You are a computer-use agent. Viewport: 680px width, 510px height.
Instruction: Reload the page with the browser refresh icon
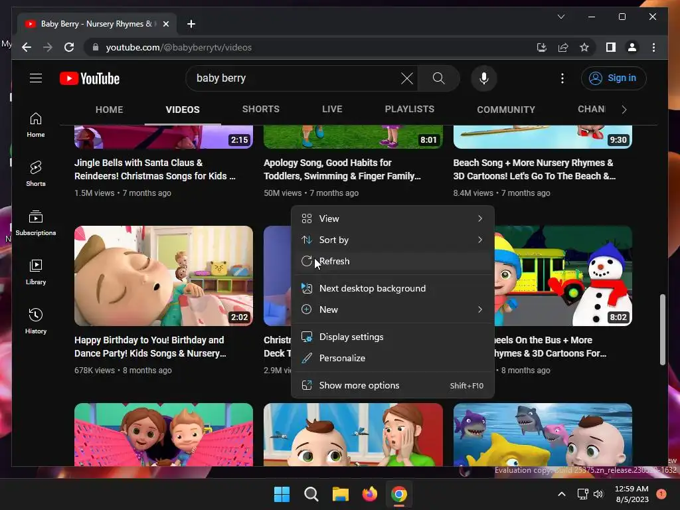tap(69, 47)
